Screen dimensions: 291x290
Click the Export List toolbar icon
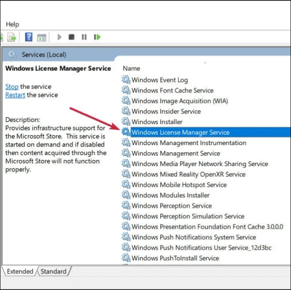[12, 37]
